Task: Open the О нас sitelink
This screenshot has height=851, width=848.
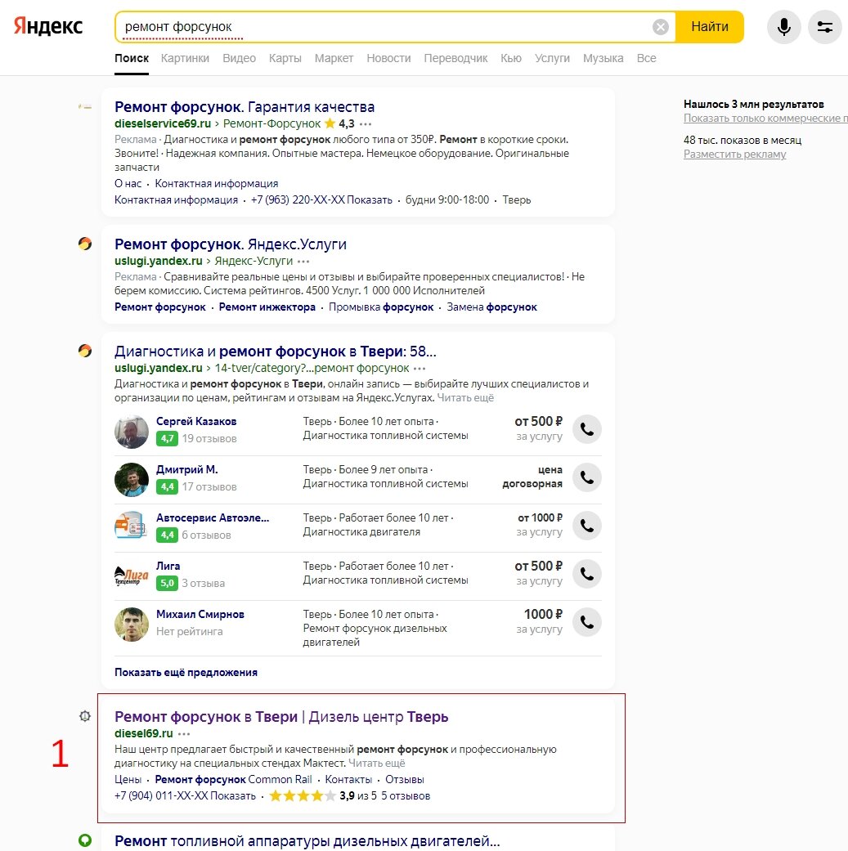Action: click(128, 183)
